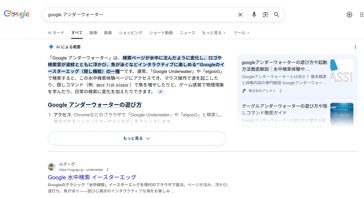Open settings gear icon
This screenshot has width=364, height=198.
pyautogui.click(x=349, y=15)
